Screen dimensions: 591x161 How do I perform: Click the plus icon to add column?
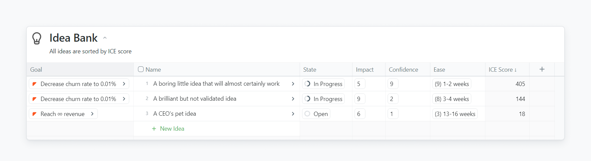542,69
